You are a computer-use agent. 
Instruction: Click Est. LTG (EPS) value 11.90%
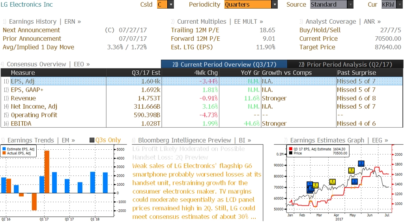tap(266, 47)
